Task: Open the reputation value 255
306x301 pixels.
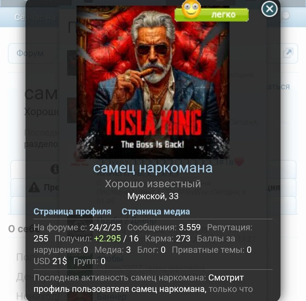Action: 41,239
